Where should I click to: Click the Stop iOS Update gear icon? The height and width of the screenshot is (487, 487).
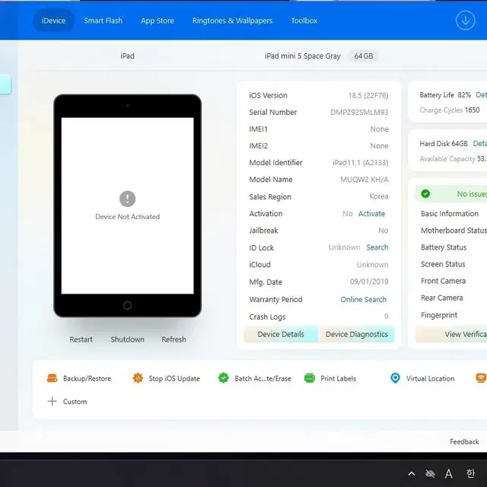(x=138, y=378)
